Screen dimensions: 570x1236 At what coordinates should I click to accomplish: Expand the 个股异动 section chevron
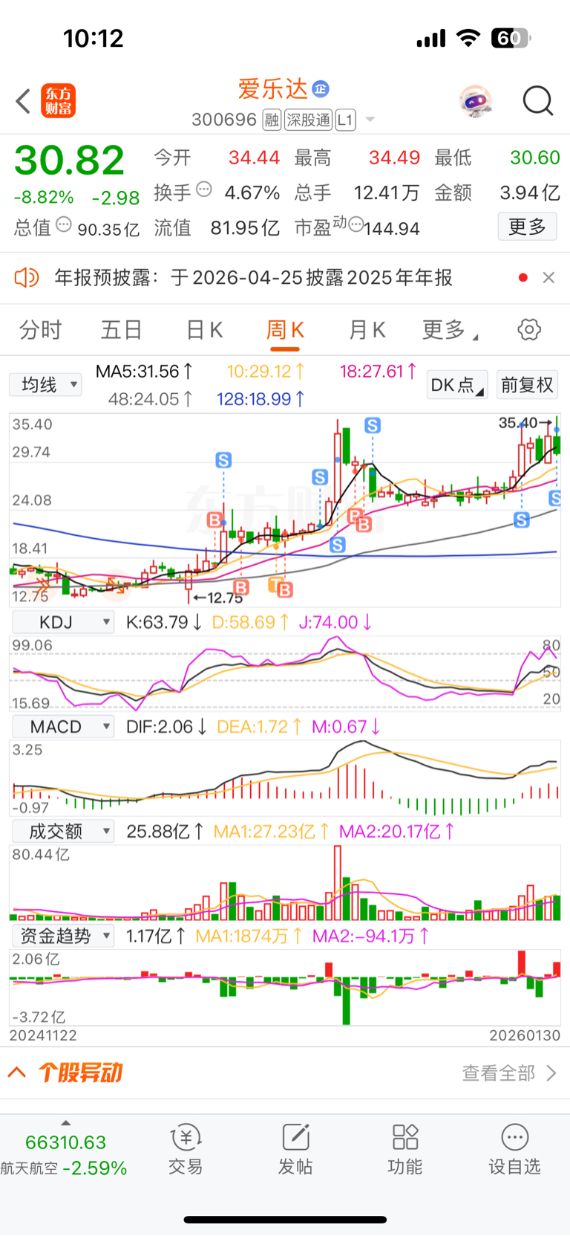tap(17, 1072)
